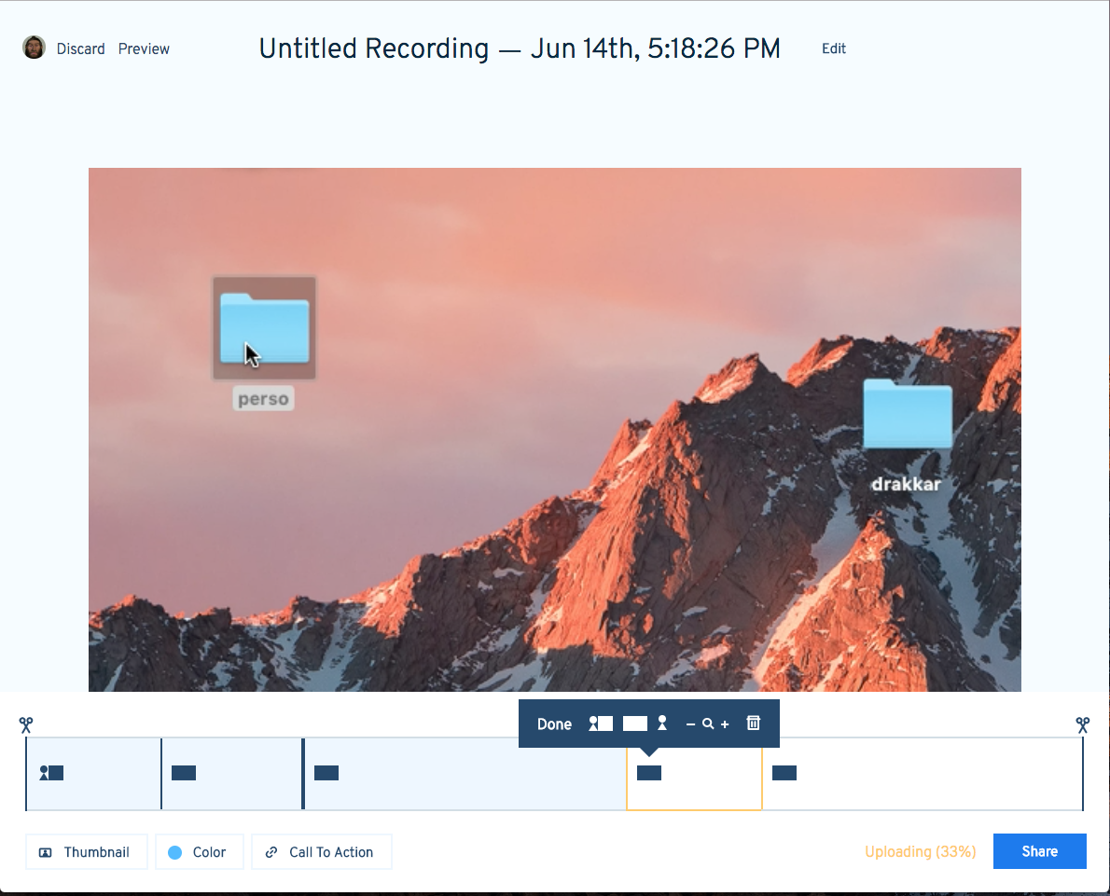Click the magnifier zoom icon

click(708, 724)
